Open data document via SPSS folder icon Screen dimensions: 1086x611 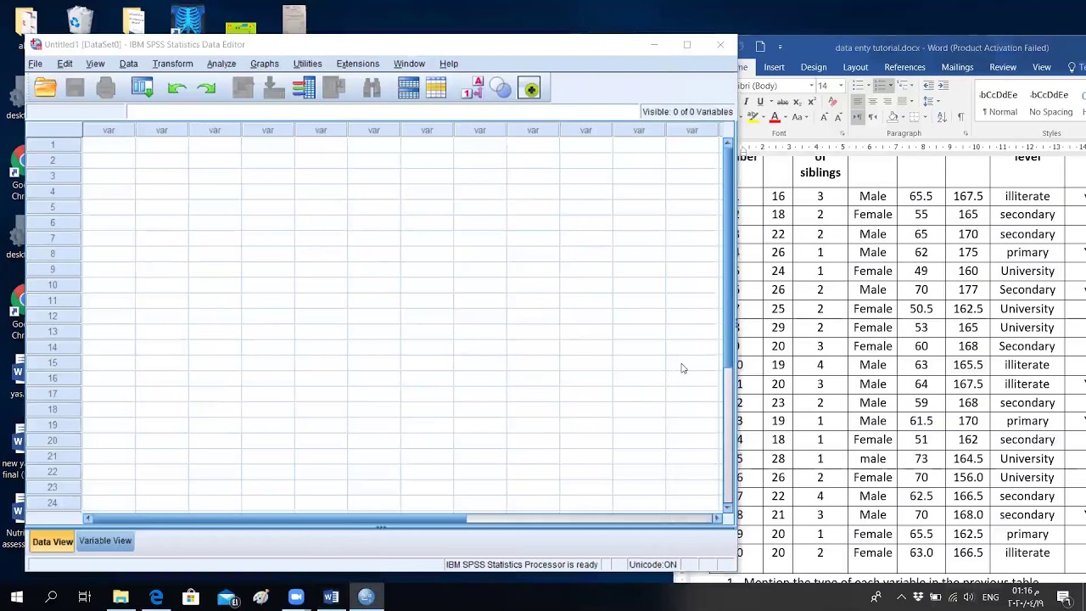point(45,87)
